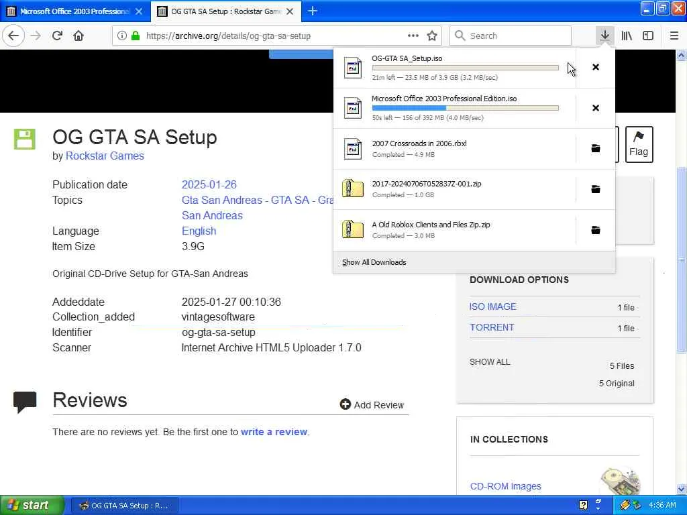Click the write a review link

274,432
